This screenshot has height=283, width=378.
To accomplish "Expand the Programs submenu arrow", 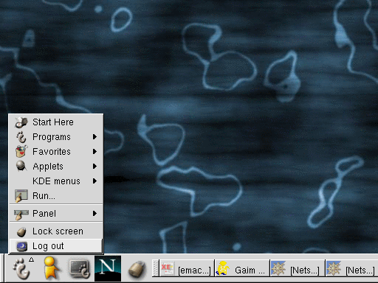I will [x=94, y=137].
